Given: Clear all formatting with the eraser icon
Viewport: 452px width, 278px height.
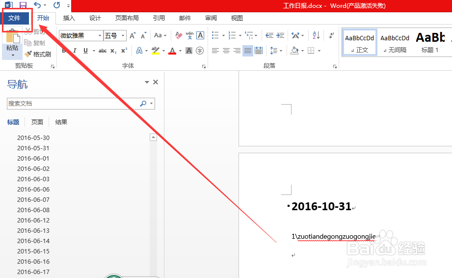Looking at the screenshot, I should [x=179, y=35].
